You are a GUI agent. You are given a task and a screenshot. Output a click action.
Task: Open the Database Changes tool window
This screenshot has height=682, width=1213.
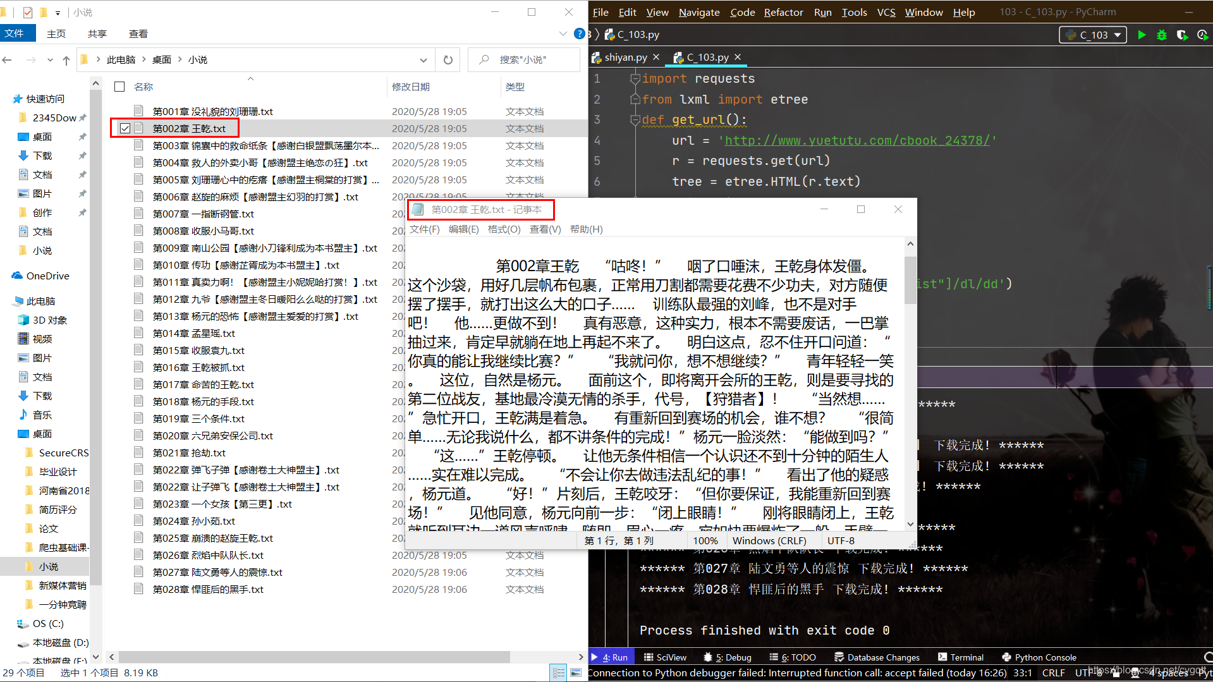coord(877,657)
